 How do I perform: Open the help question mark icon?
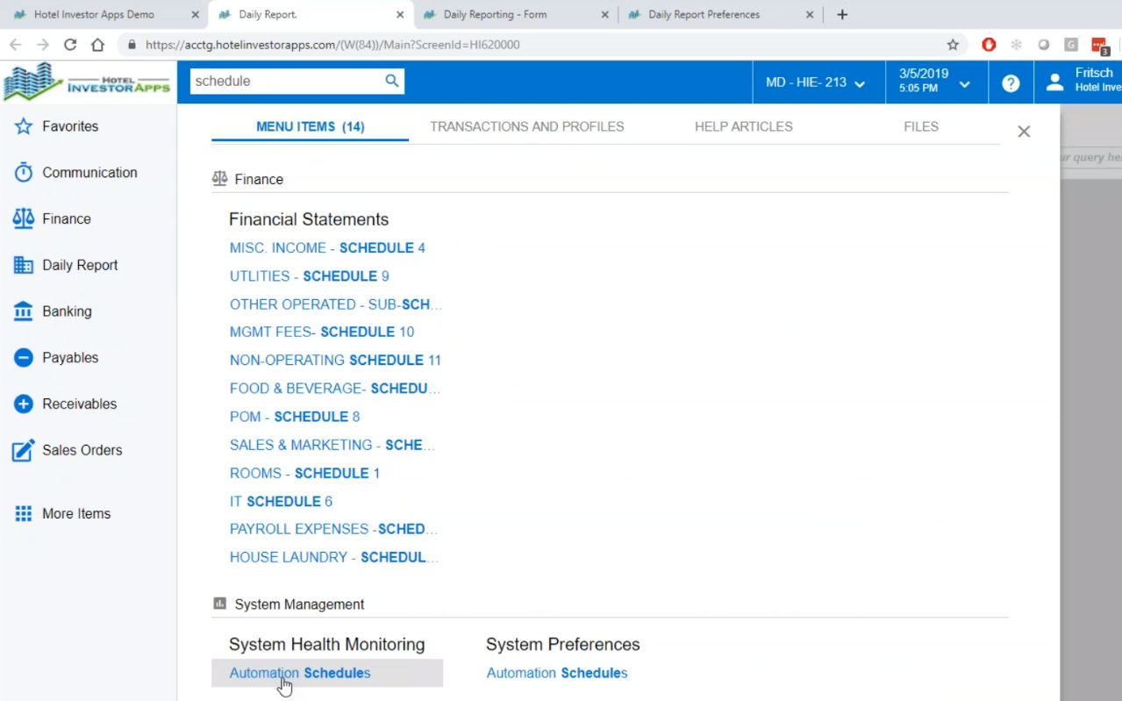click(x=1011, y=83)
